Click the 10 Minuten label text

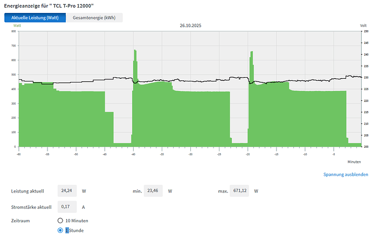pos(77,221)
